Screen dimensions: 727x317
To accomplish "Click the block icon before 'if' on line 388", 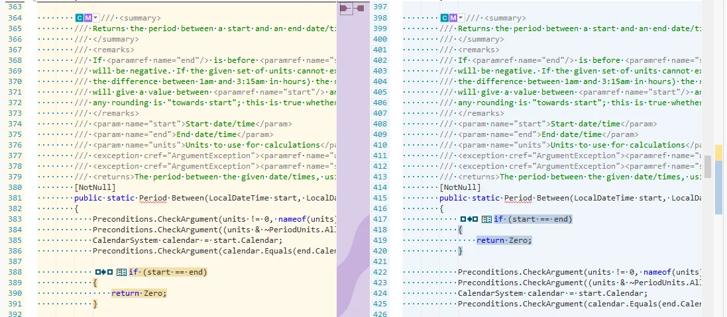I will click(x=121, y=272).
